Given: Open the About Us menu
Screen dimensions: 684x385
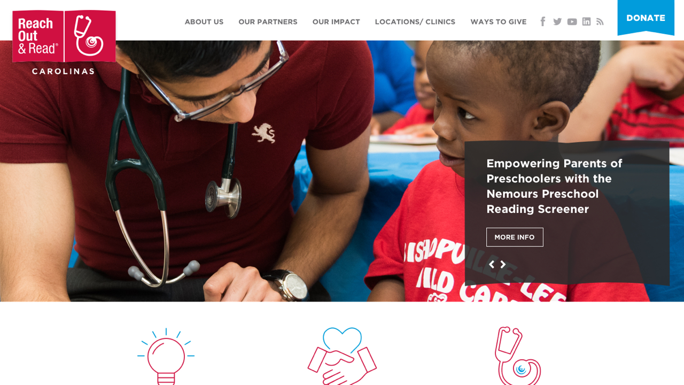Looking at the screenshot, I should tap(204, 22).
